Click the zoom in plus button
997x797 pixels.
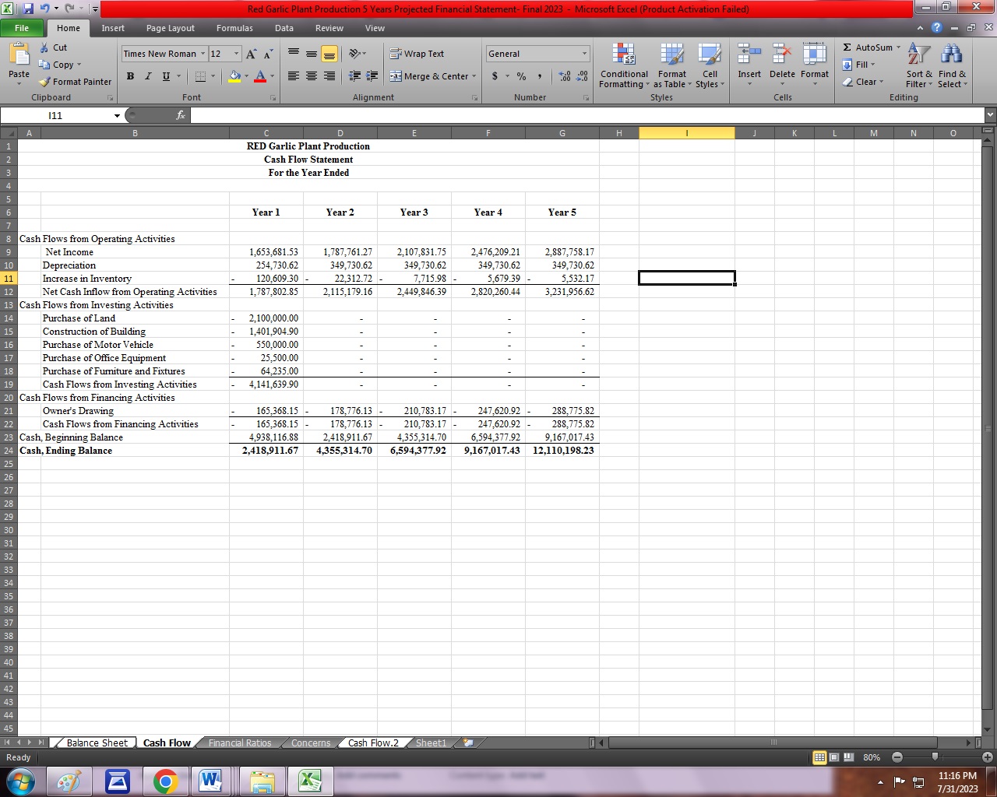coord(988,757)
